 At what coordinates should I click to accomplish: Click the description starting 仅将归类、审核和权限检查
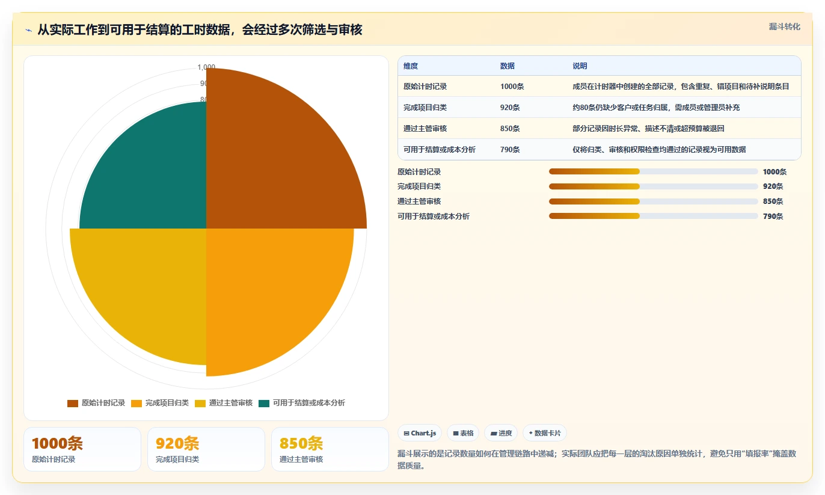pyautogui.click(x=659, y=150)
